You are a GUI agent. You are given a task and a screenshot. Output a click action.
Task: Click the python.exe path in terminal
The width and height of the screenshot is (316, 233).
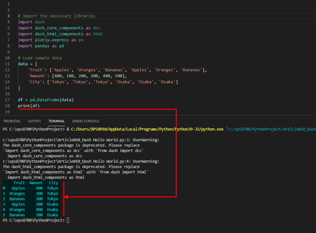click(x=147, y=129)
